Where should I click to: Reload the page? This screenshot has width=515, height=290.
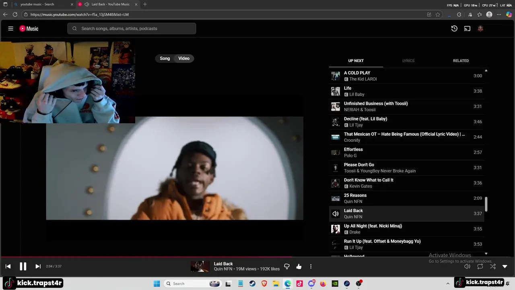click(x=15, y=14)
